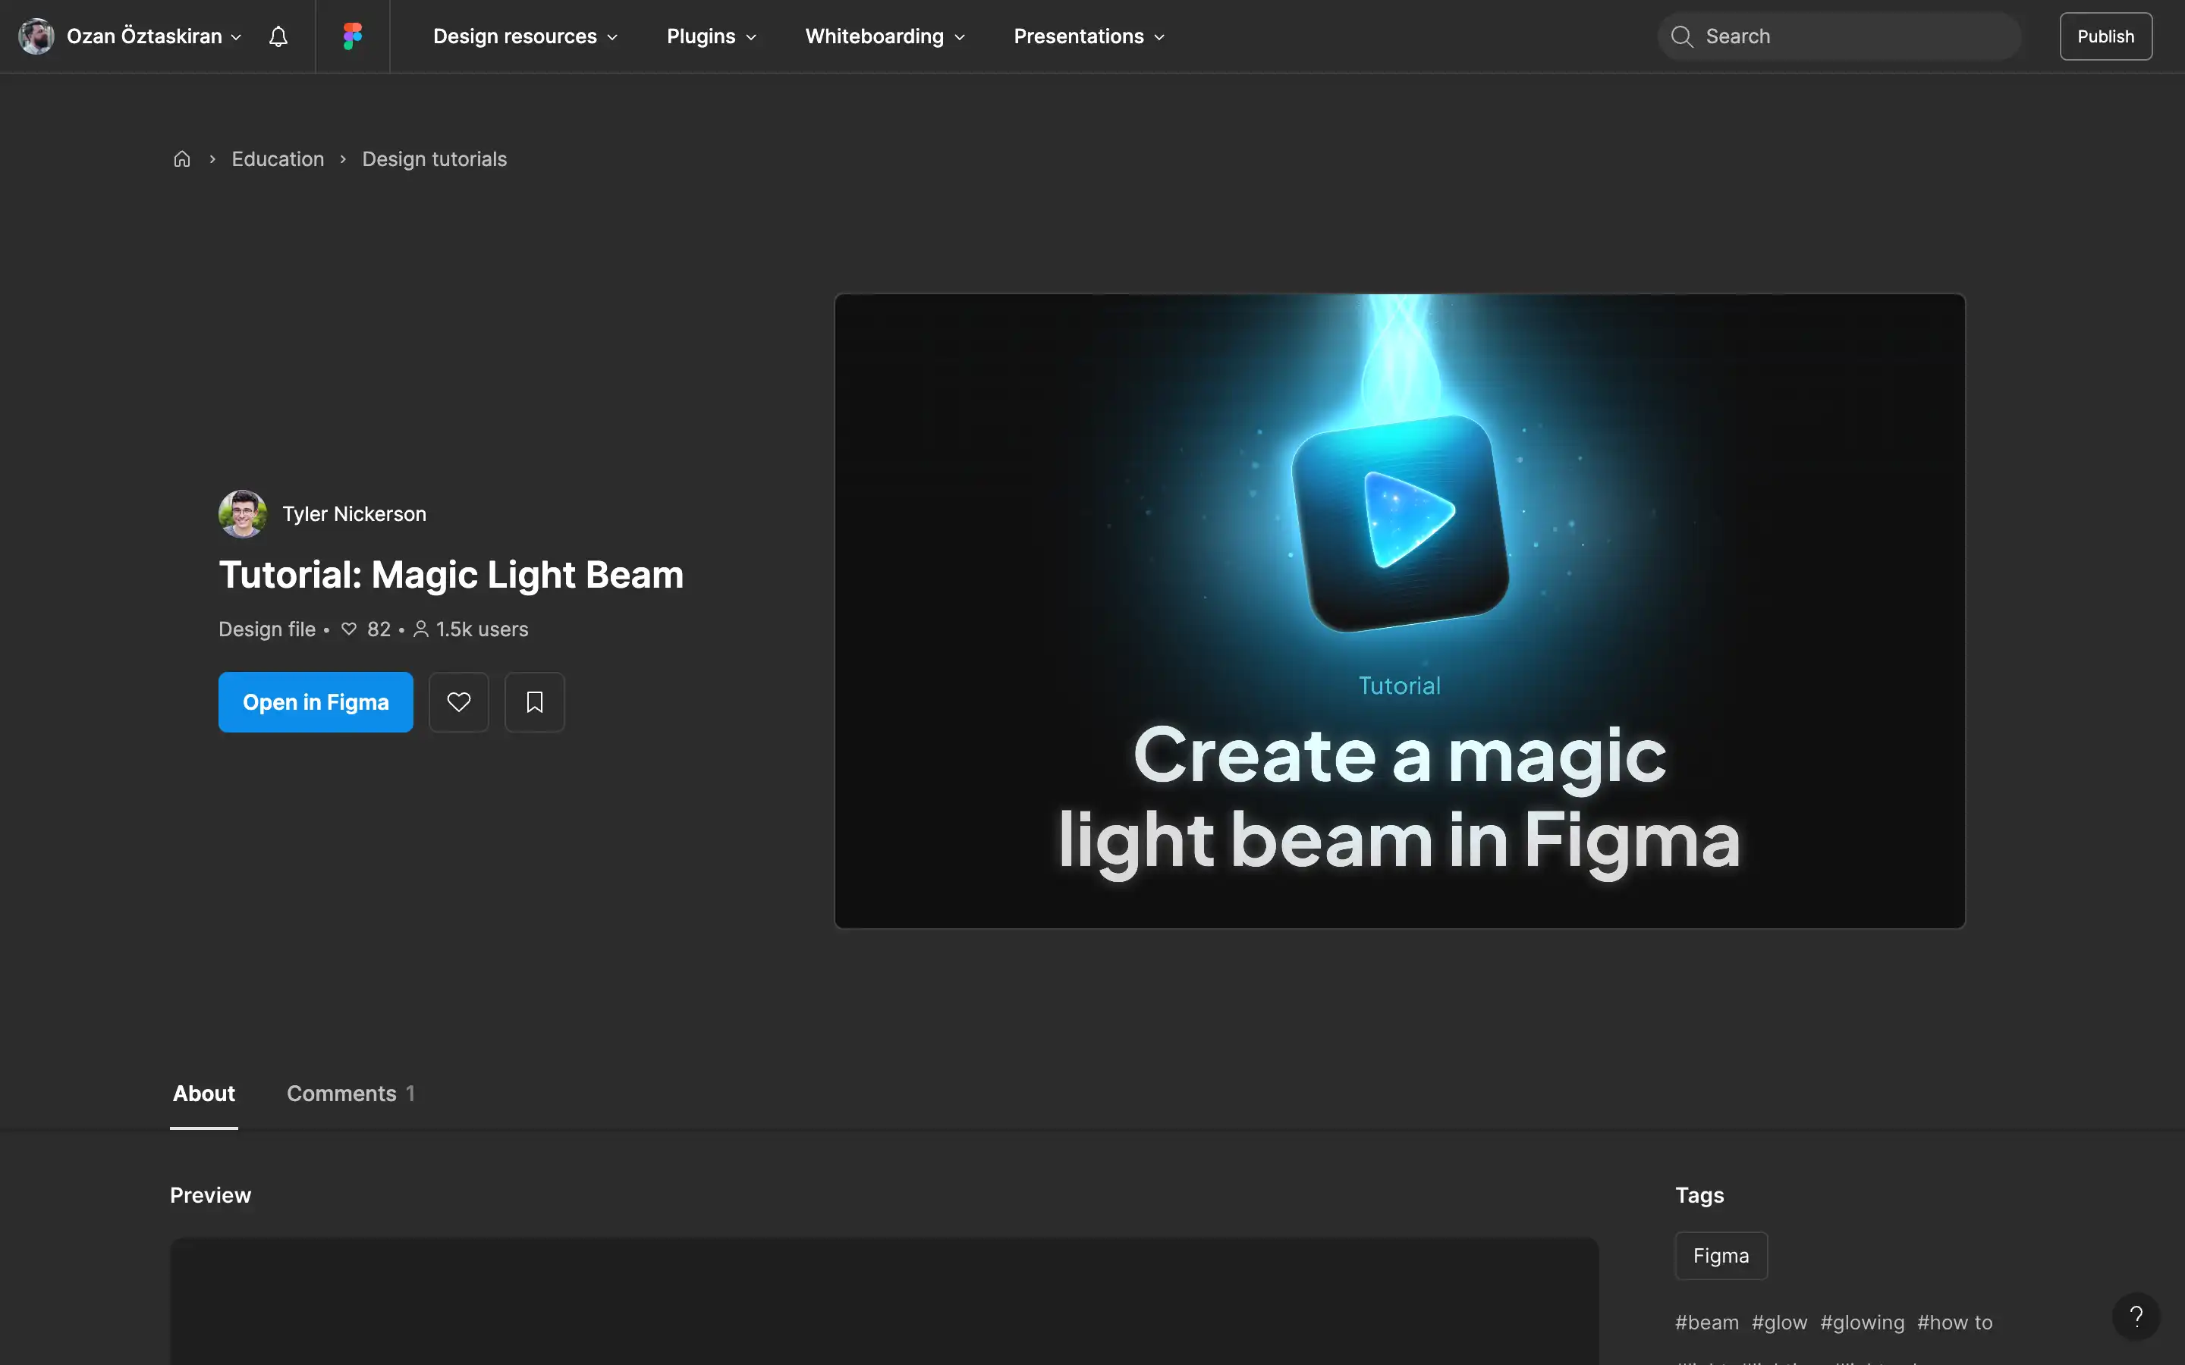Switch to the Comments tab
Viewport: 2185px width, 1365px height.
click(x=351, y=1094)
